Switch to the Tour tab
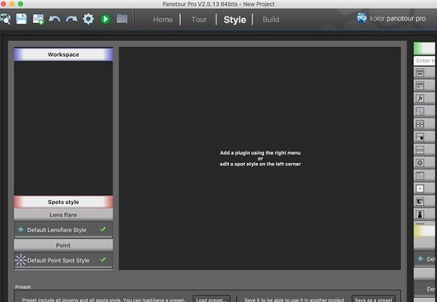The height and width of the screenshot is (302, 437). 199,20
